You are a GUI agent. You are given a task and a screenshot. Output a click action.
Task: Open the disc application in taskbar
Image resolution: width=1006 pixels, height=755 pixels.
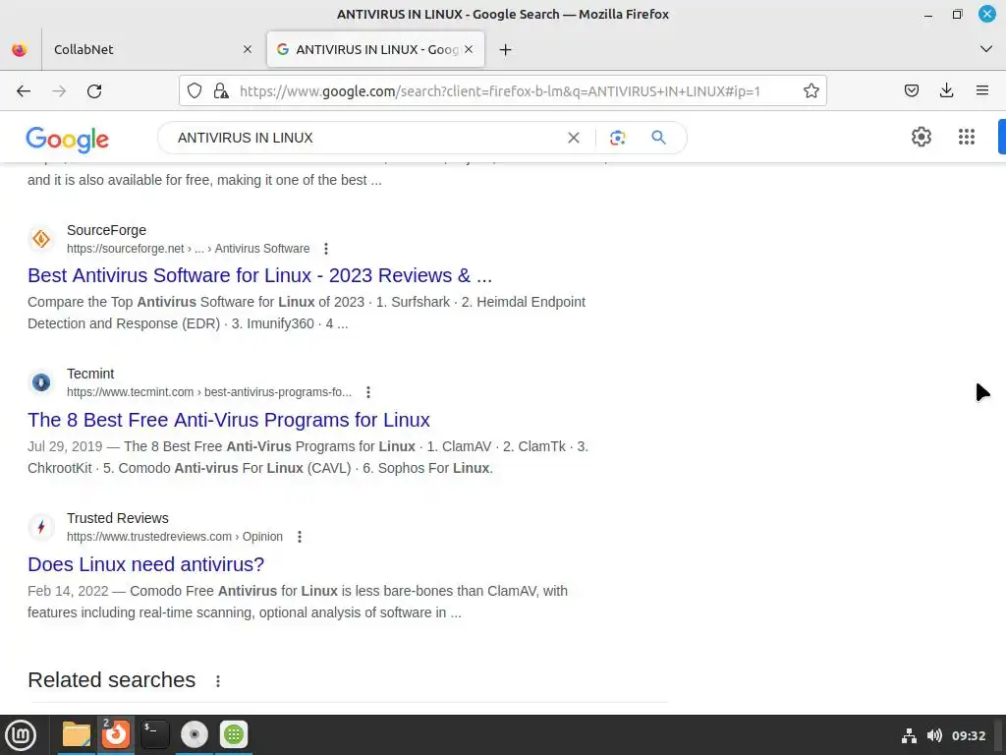click(194, 734)
